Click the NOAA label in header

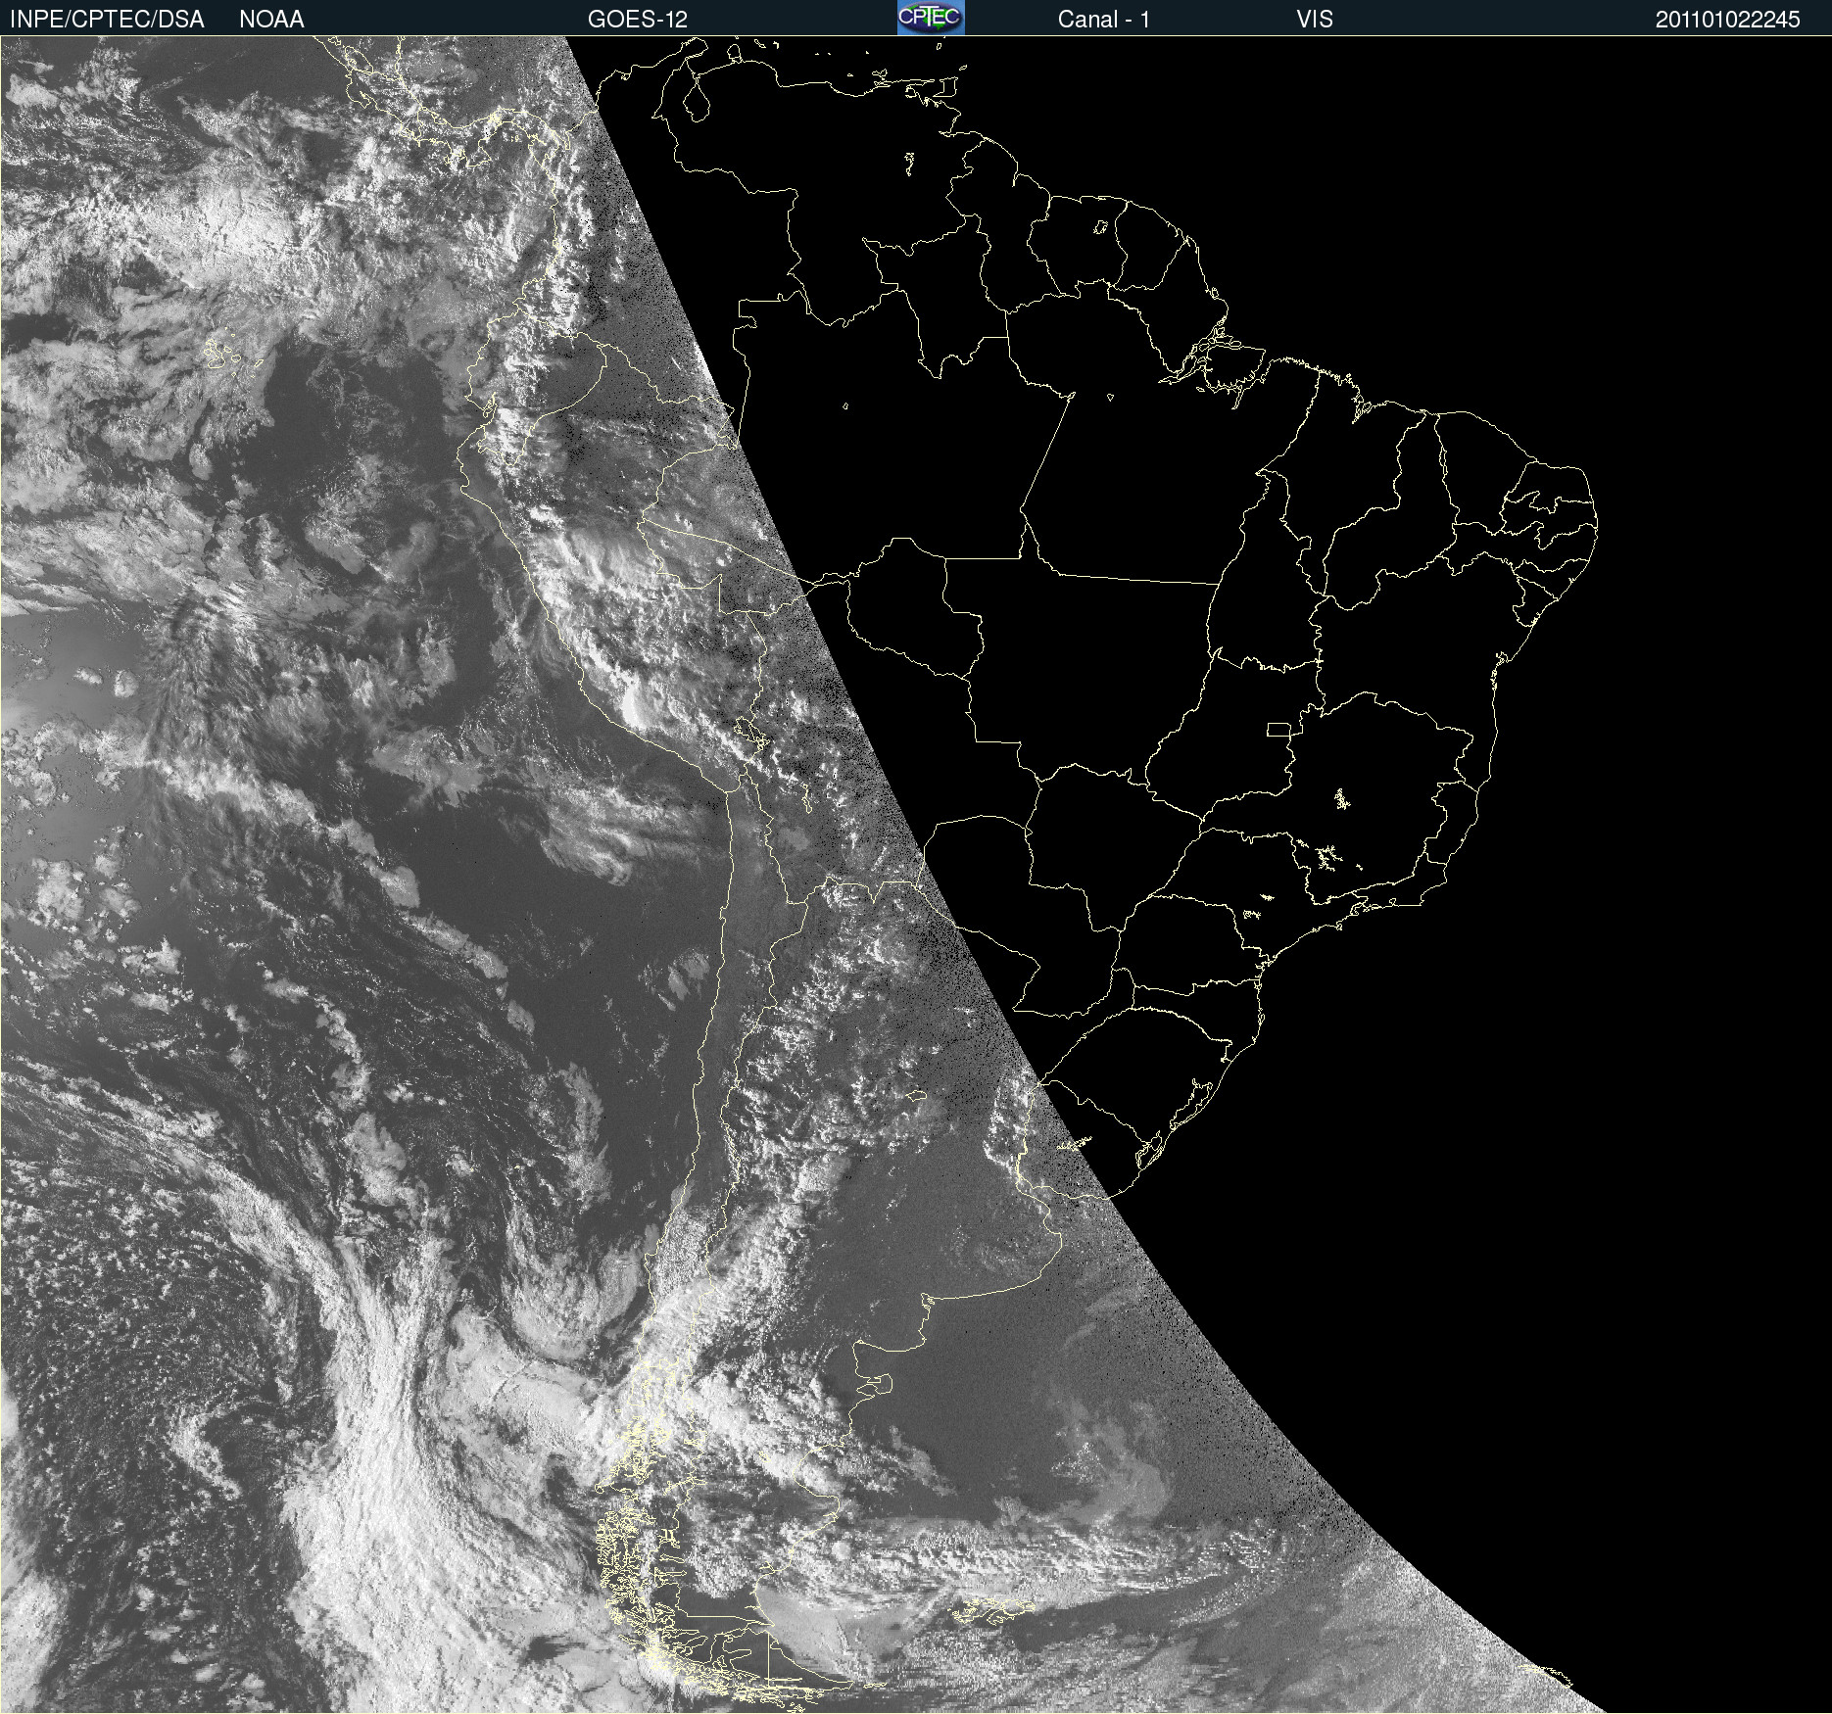[x=271, y=20]
